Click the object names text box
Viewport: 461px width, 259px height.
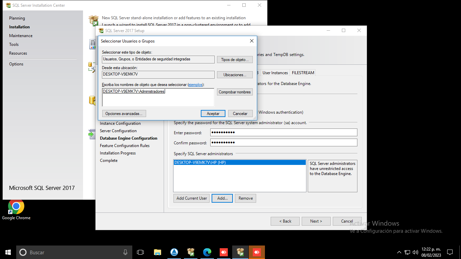pos(158,97)
